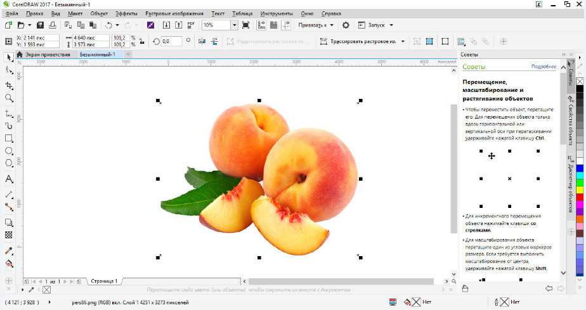Screen dimensions: 586x310
Task: Click the 'Подробнее' link in Советы
Action: pos(543,67)
